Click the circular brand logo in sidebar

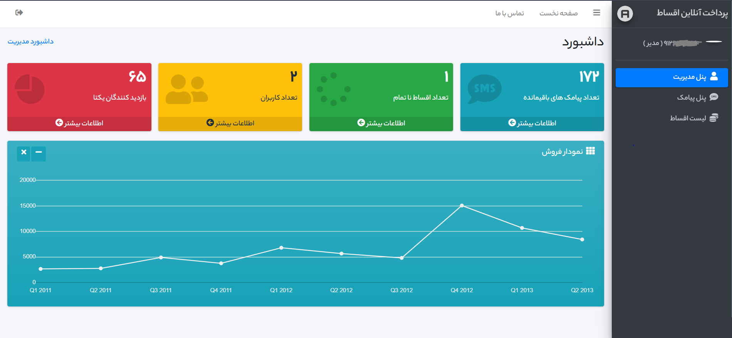[x=625, y=14]
